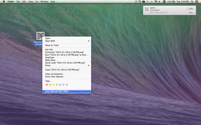Apply the red tag color

click(47, 85)
